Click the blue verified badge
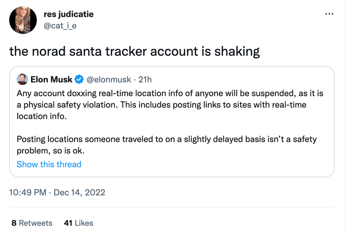Screen dimensions: 345x237 pyautogui.click(x=79, y=80)
